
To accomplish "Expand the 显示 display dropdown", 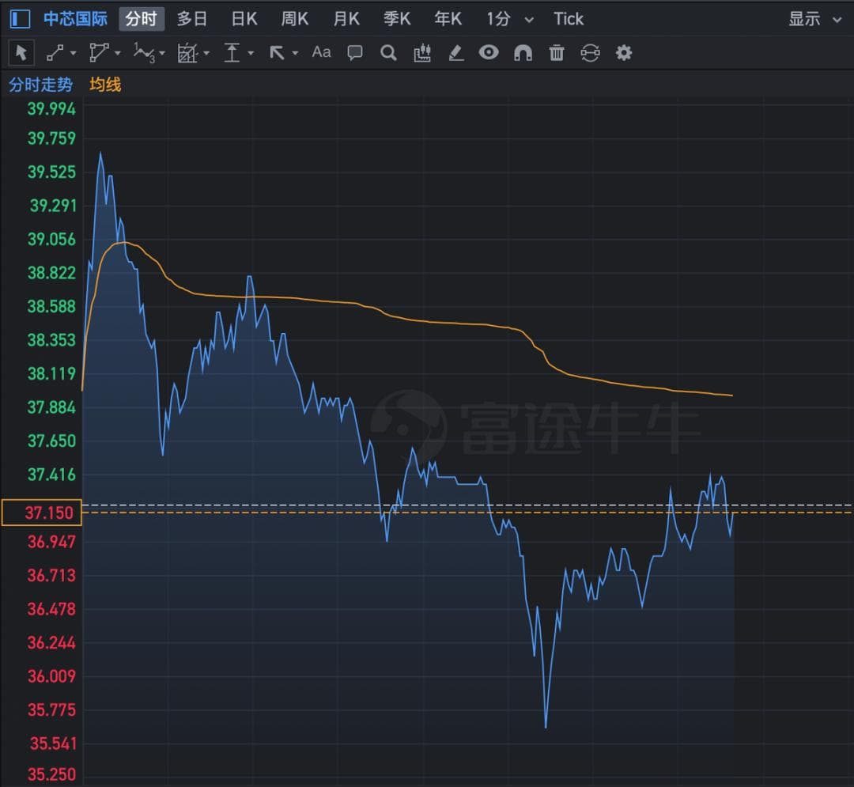I will coord(814,19).
